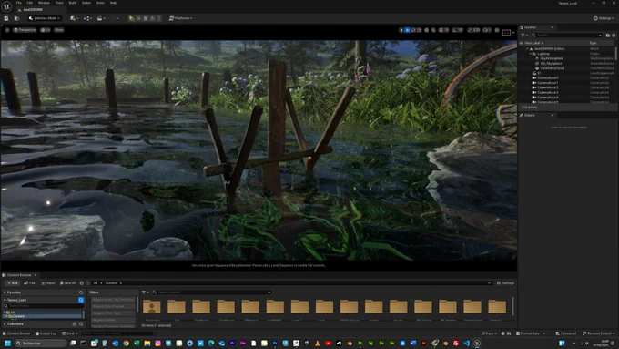Toggle the Outliner visibility eye column header
619x349 pixels.
[521, 43]
